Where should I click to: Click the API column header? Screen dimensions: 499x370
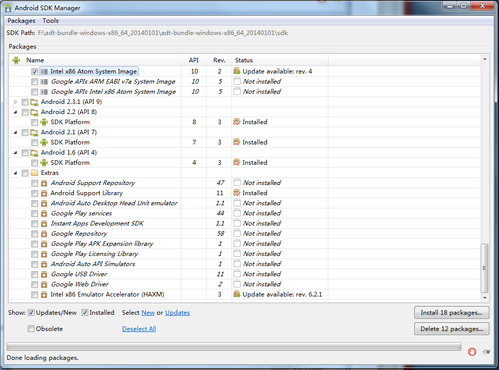(x=194, y=60)
